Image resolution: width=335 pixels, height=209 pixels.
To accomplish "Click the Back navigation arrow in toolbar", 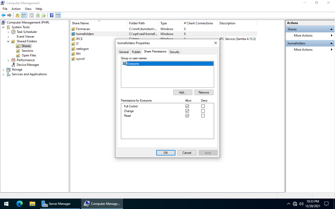I will coord(3,15).
